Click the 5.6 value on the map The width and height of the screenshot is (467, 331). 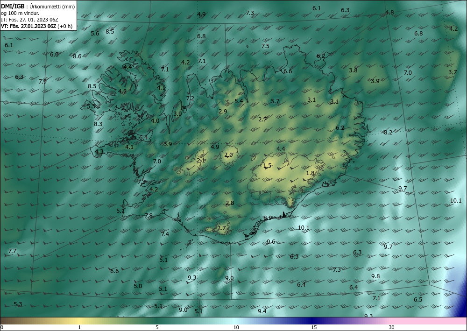(x=95, y=34)
